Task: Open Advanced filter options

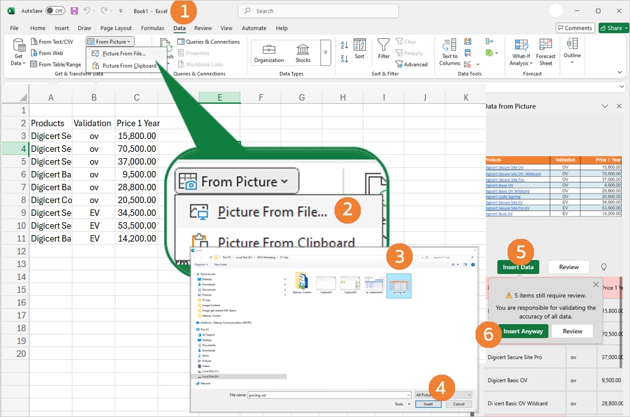Action: [411, 64]
